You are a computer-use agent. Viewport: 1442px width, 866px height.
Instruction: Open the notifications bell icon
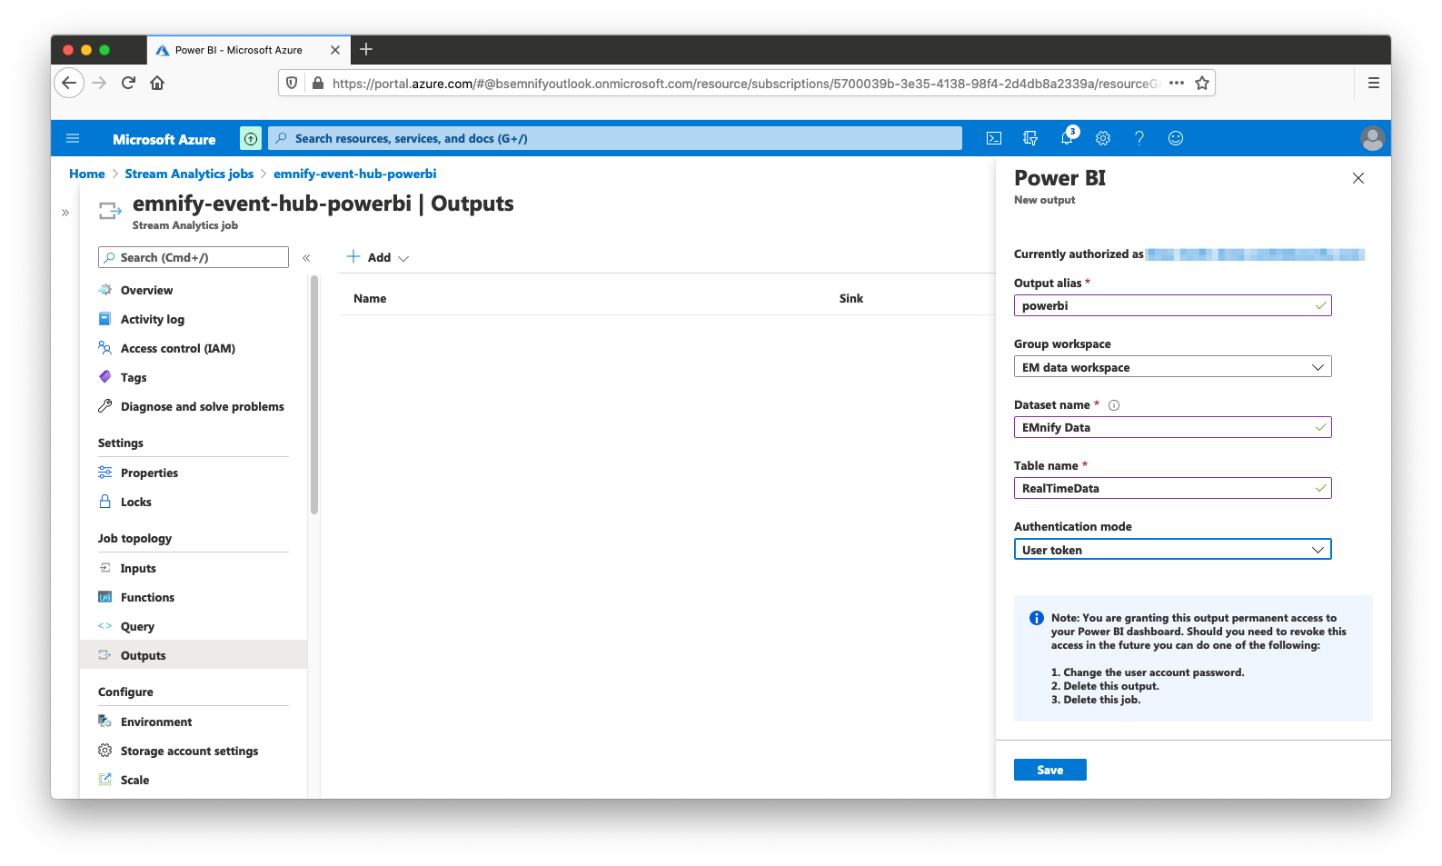coord(1067,138)
